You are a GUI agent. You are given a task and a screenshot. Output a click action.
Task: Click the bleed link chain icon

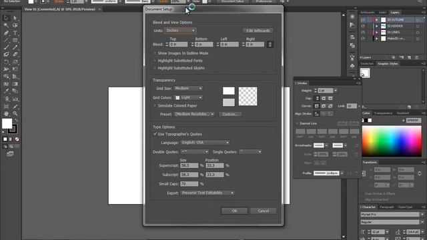270,45
